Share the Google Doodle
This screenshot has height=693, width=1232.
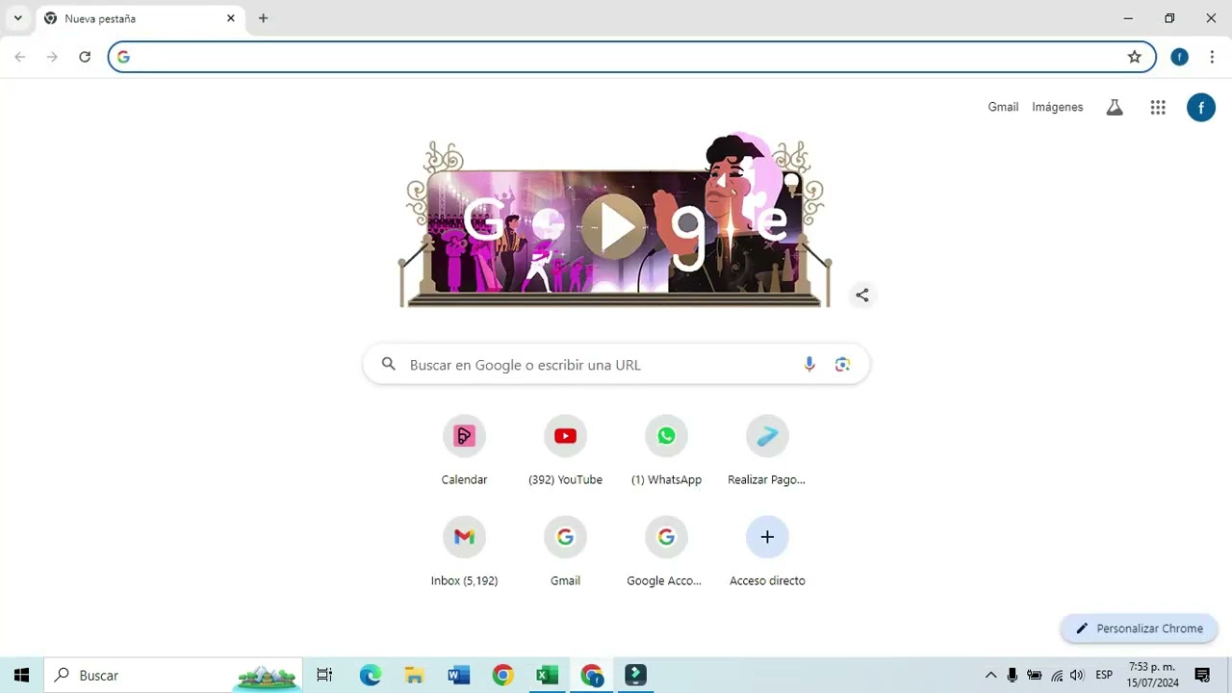(862, 295)
